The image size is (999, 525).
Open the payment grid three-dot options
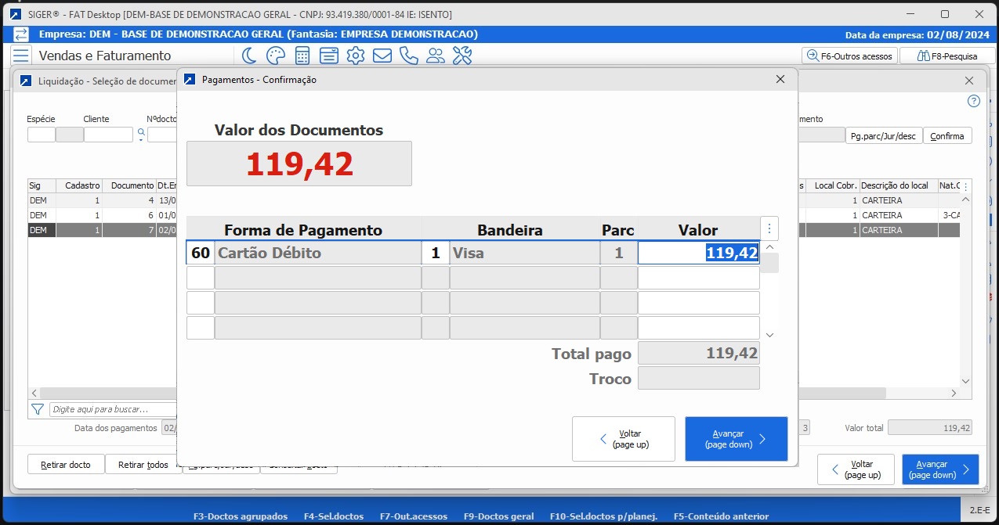coord(769,228)
